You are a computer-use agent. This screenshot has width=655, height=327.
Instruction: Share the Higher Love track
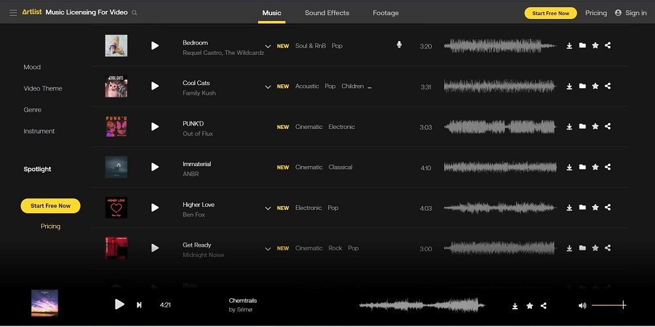(608, 207)
